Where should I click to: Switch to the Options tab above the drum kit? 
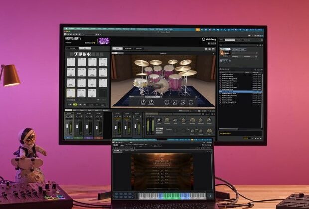point(139,49)
